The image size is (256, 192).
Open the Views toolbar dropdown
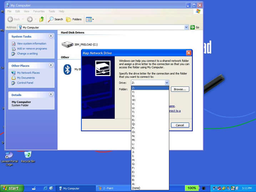click(x=90, y=19)
